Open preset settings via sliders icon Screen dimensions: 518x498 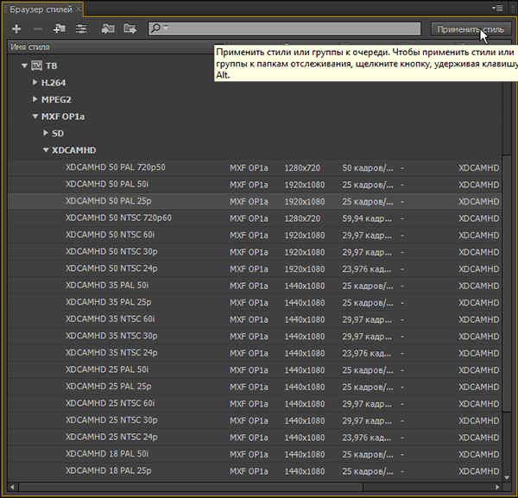coord(81,28)
